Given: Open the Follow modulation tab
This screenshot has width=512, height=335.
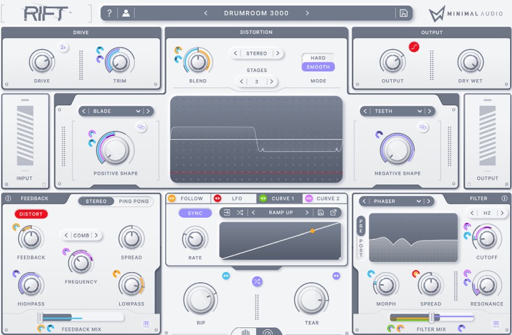Looking at the screenshot, I should tap(189, 198).
